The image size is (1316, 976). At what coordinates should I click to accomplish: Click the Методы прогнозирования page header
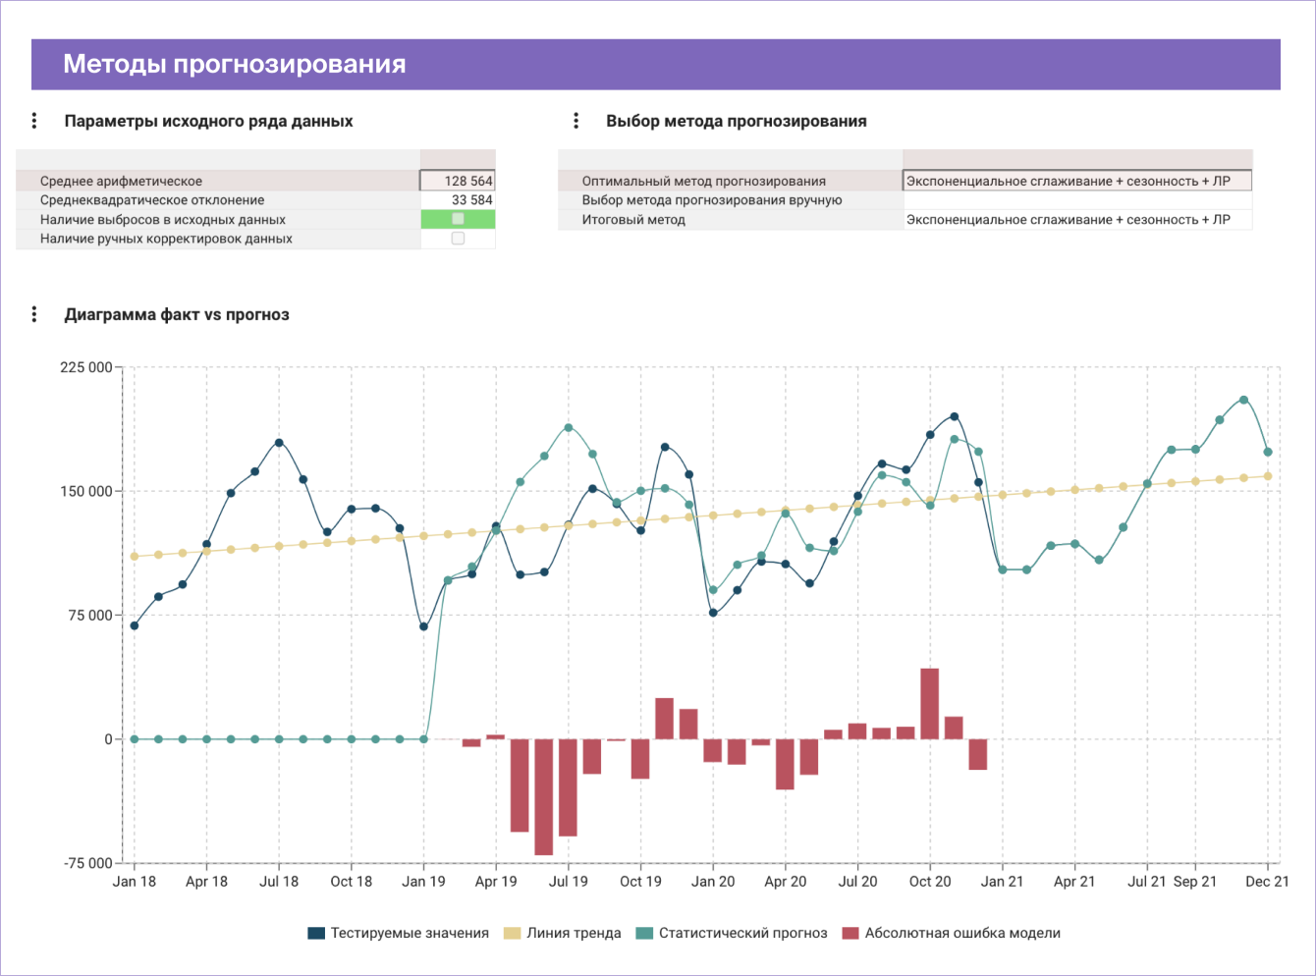point(235,64)
